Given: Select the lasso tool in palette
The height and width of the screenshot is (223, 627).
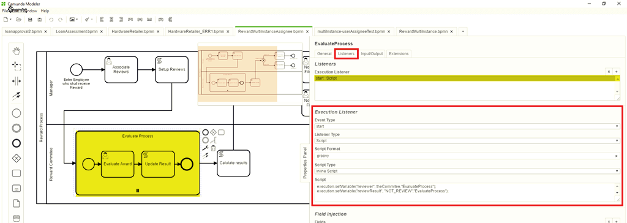Looking at the screenshot, I should click(17, 66).
